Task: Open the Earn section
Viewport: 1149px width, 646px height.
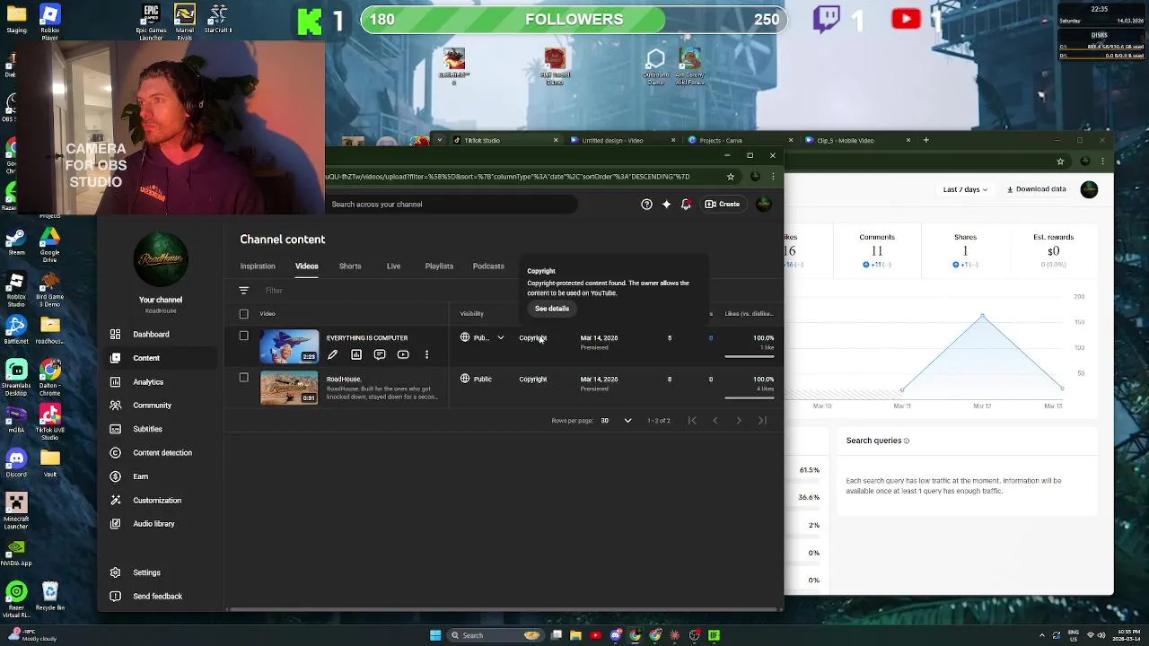Action: [x=140, y=476]
